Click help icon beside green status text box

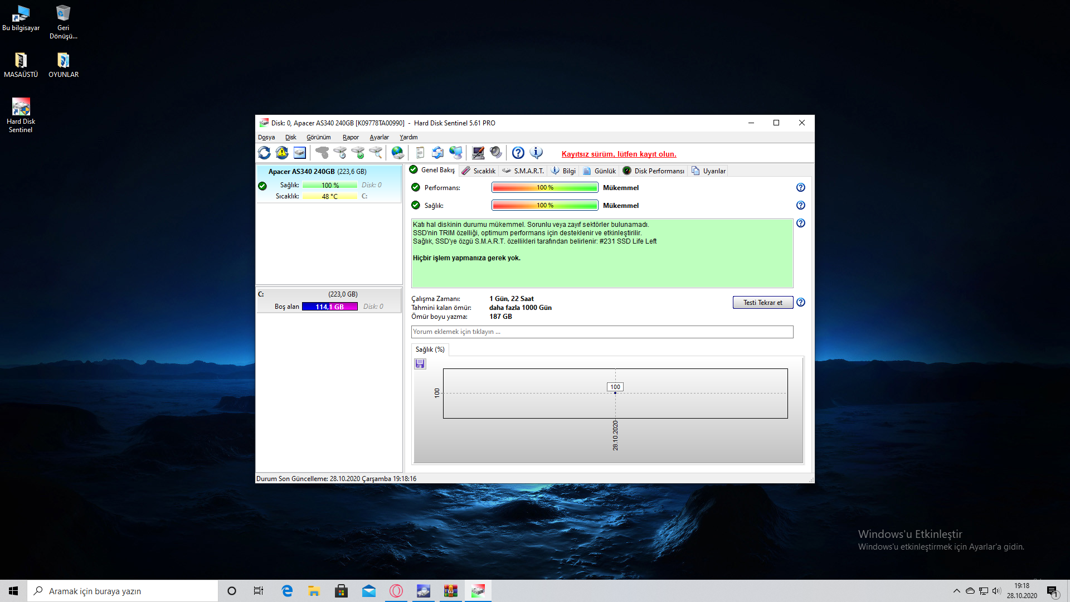pos(801,224)
